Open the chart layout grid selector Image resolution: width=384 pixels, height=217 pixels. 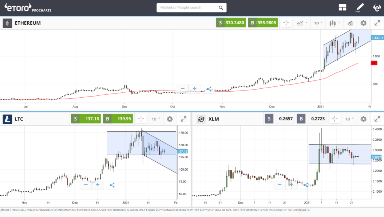[342, 7]
